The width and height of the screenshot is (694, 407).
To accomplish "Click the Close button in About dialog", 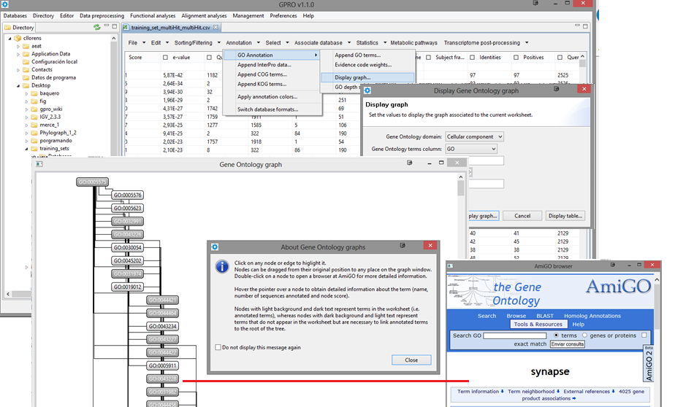I will pyautogui.click(x=411, y=360).
